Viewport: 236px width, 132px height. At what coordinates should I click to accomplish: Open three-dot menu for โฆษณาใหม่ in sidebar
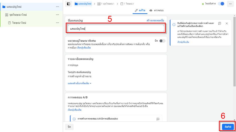tap(57, 23)
